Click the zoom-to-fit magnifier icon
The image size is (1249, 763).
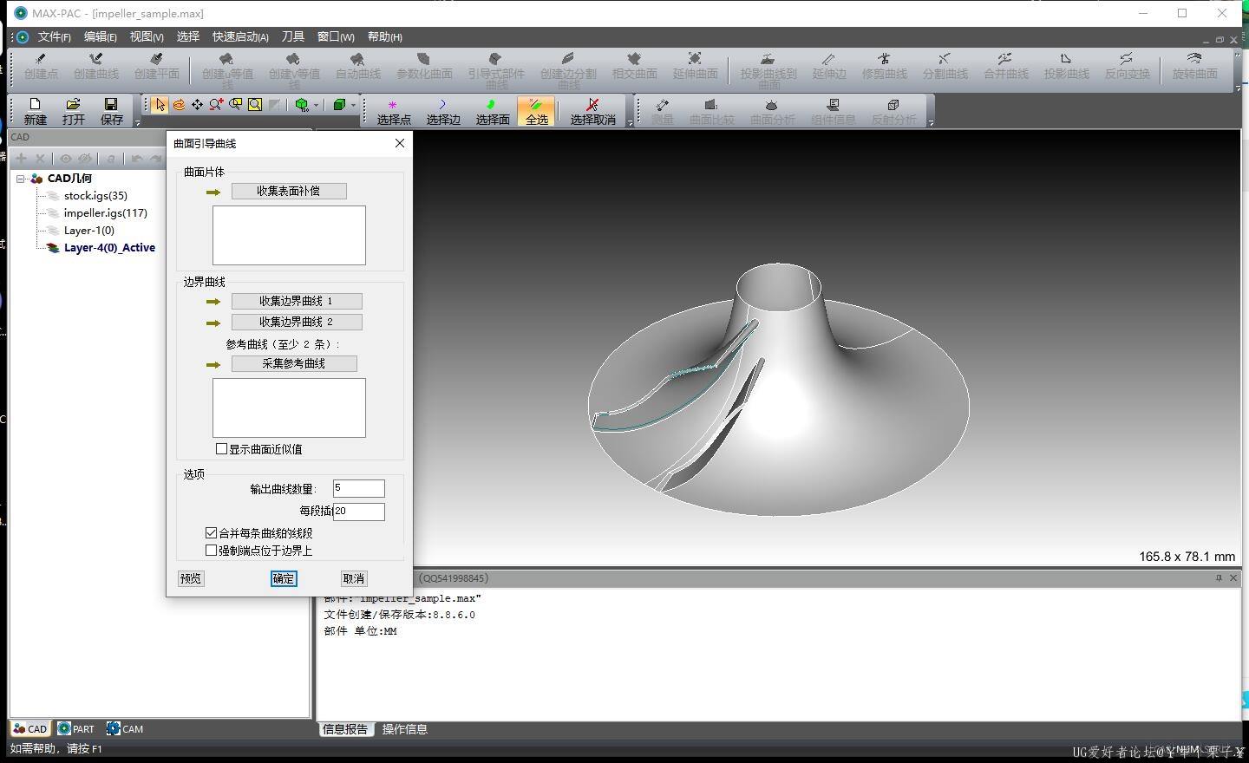255,105
